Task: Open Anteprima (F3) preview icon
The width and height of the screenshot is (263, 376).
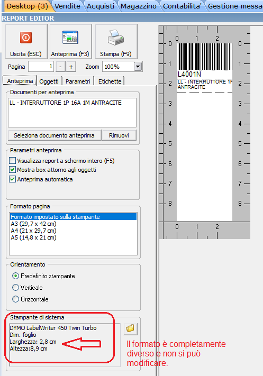Action: (x=70, y=38)
